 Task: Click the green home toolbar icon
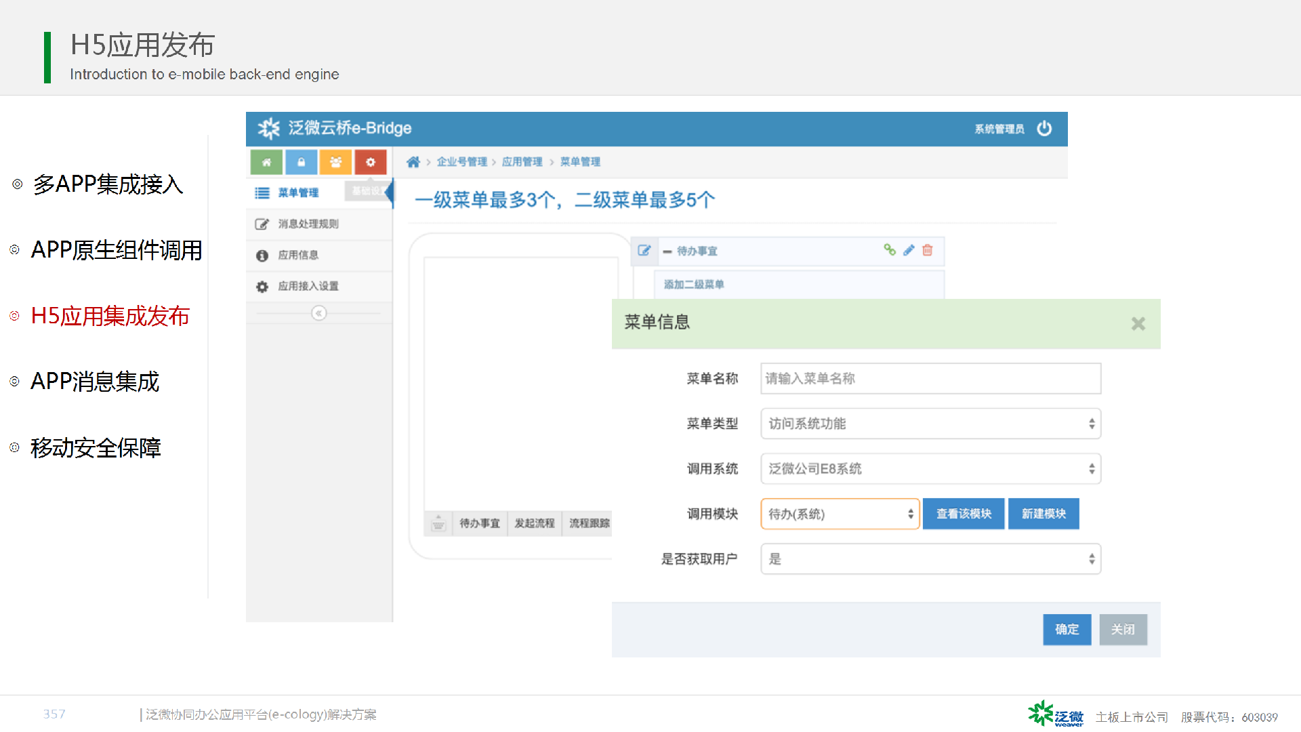click(266, 162)
